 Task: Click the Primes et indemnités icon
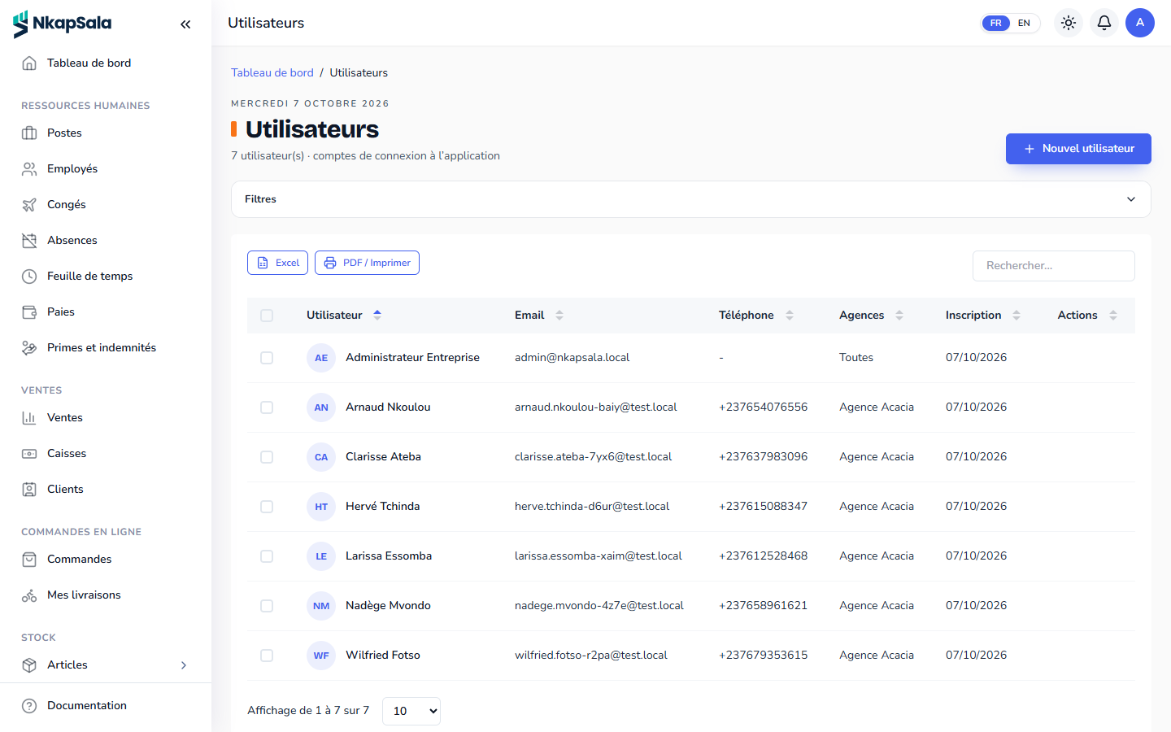[x=29, y=348]
